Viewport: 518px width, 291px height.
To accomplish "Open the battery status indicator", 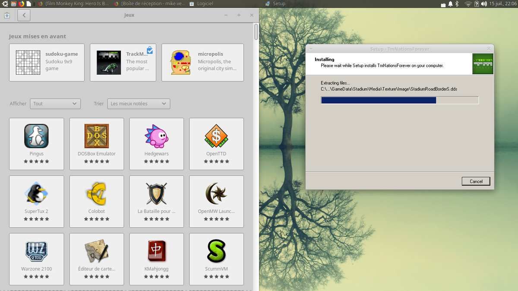I will pos(477,4).
